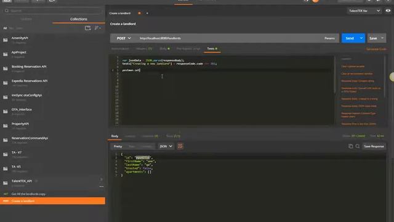Open the Authorization request tab

click(x=120, y=49)
